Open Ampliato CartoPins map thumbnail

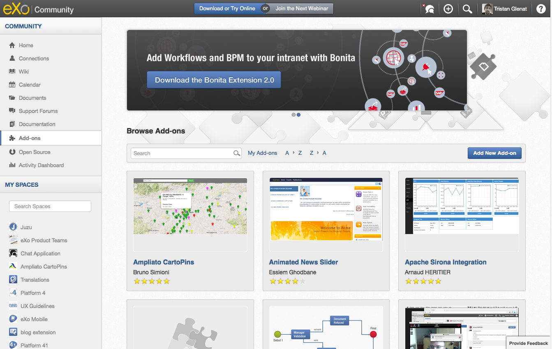(190, 215)
